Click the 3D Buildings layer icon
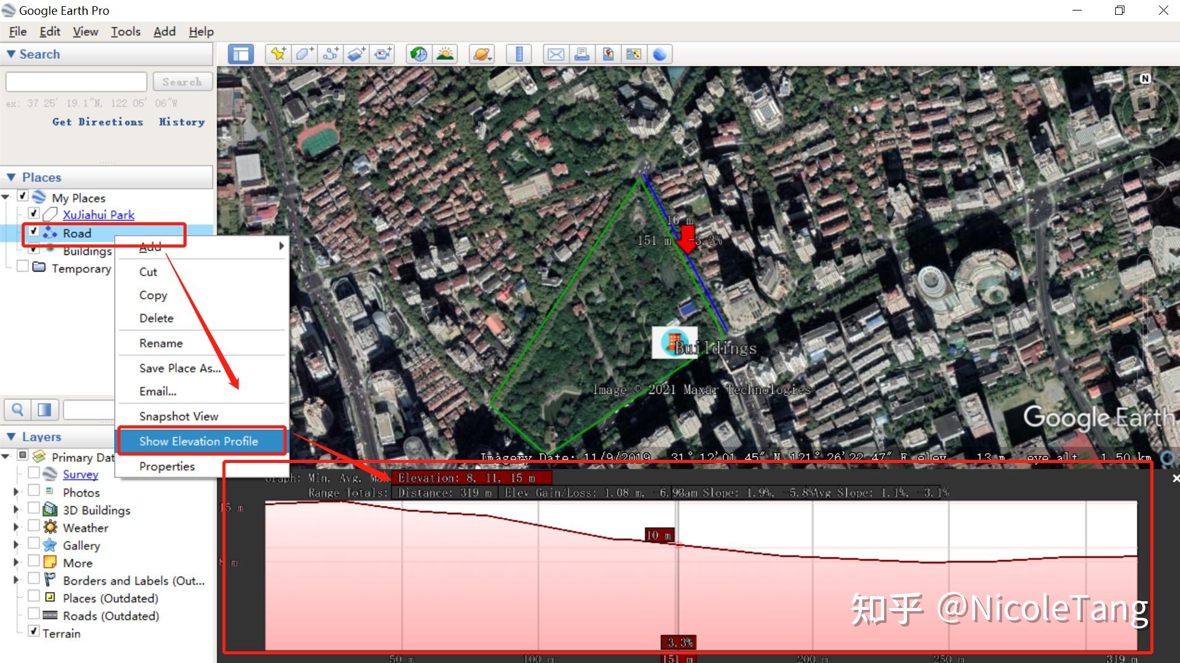This screenshot has height=663, width=1180. (50, 510)
